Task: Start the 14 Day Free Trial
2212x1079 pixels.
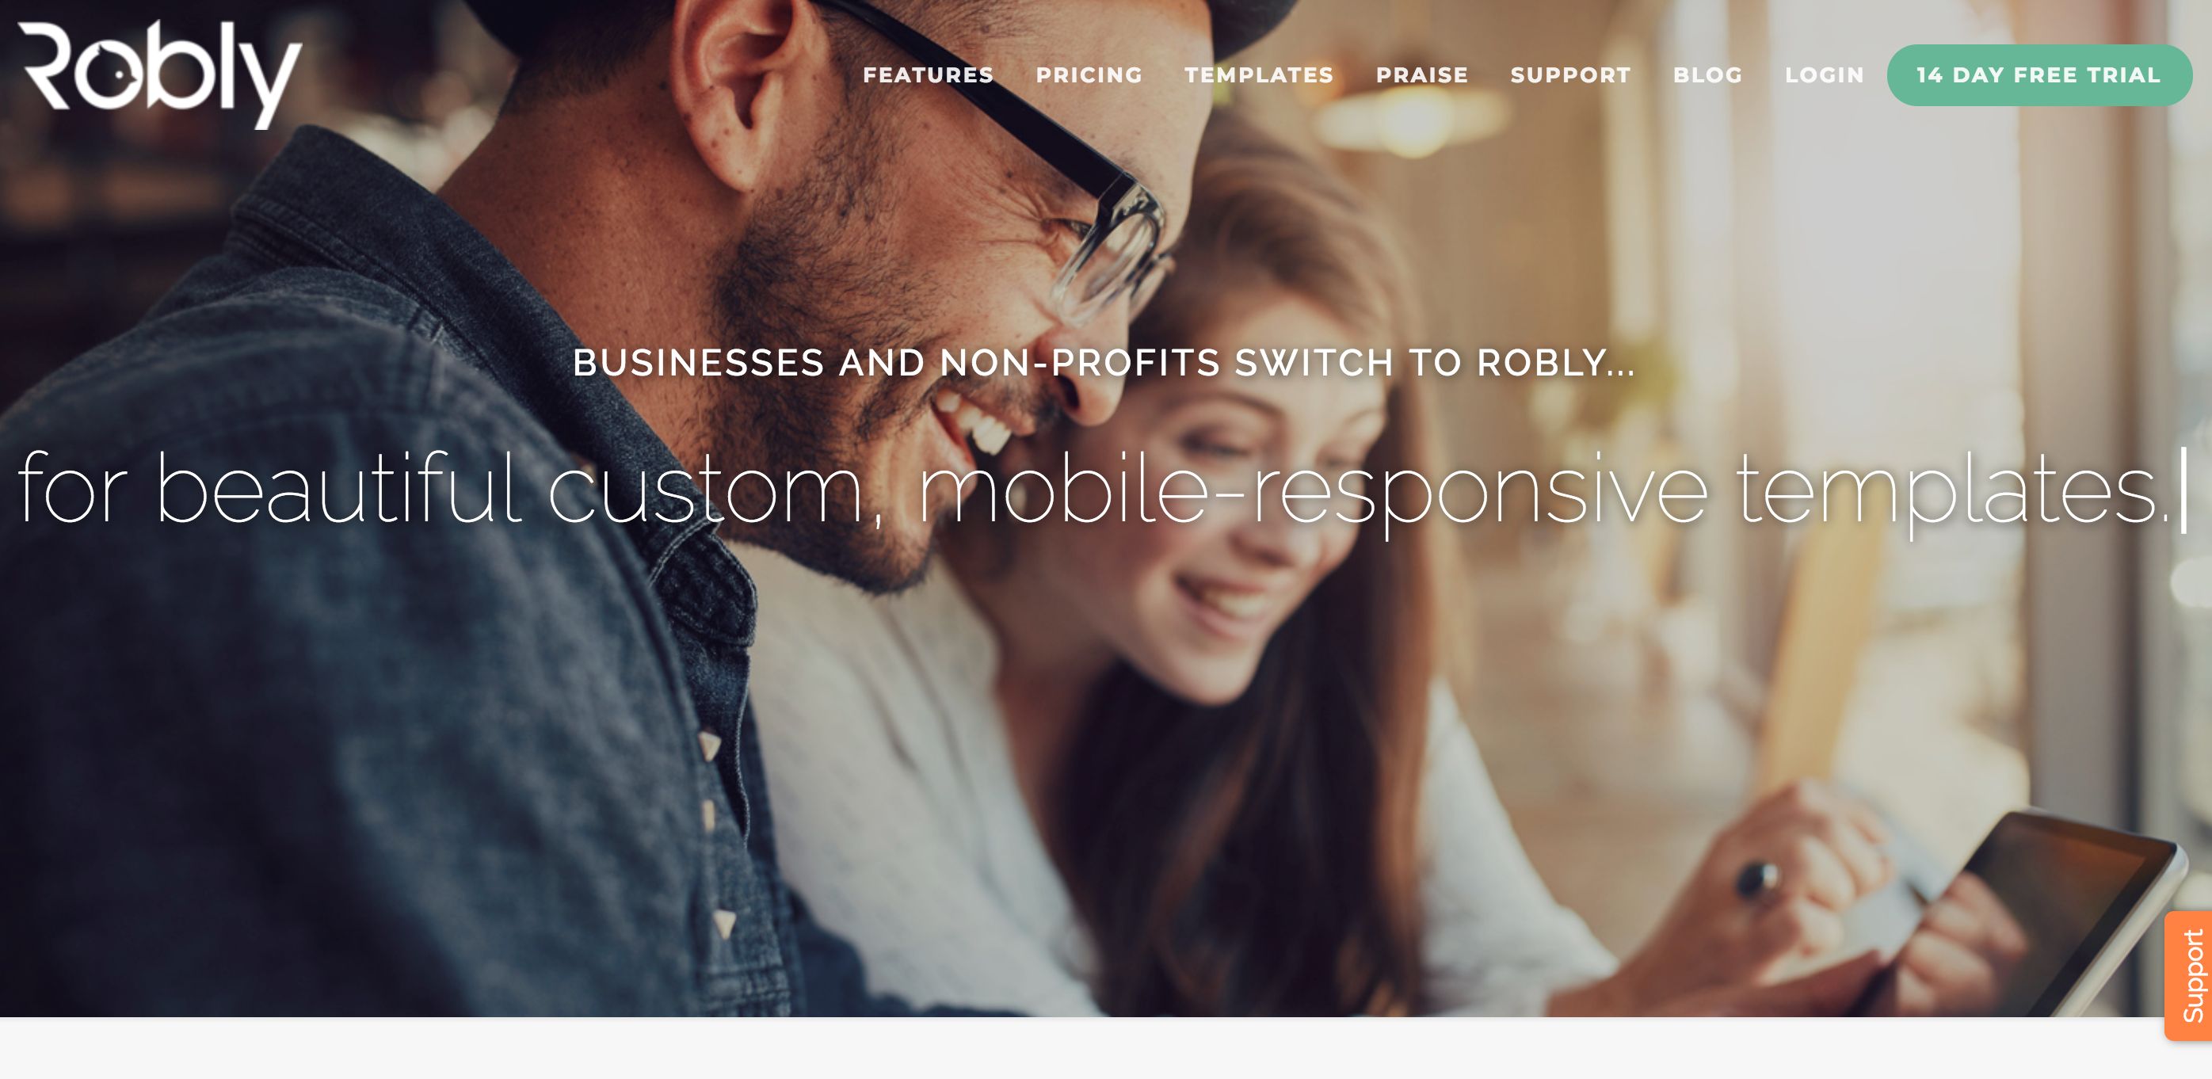Action: 2038,75
